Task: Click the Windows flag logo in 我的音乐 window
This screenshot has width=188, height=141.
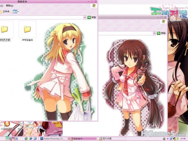Action: pos(94,6)
